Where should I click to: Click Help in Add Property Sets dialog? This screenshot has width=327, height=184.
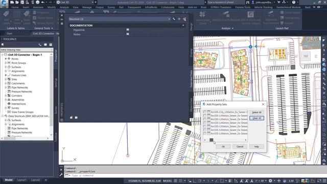256,147
